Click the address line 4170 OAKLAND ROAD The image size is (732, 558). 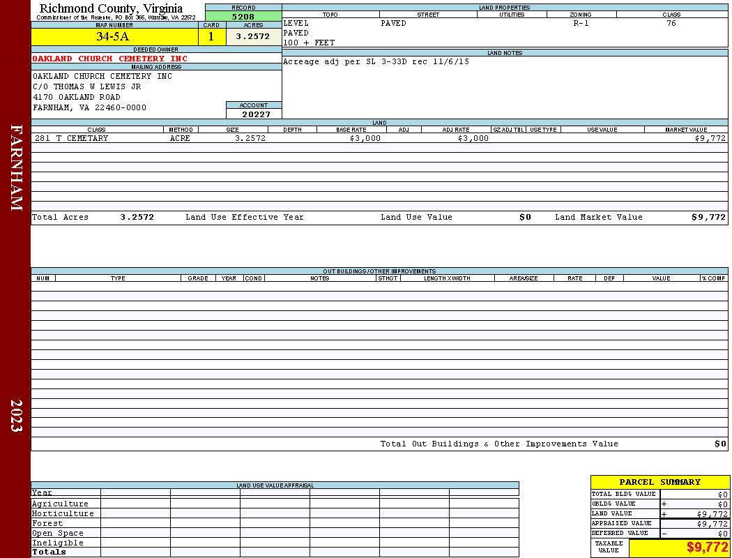coord(77,97)
